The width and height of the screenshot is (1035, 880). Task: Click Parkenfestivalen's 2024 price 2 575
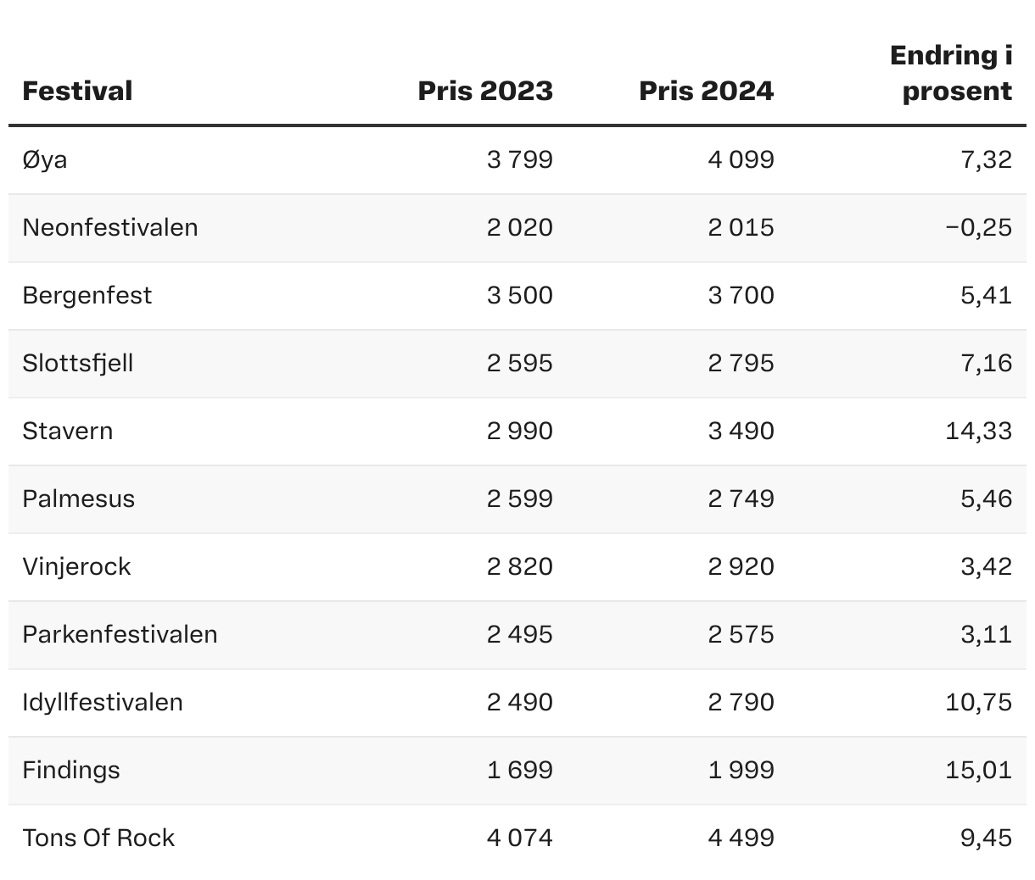741,634
